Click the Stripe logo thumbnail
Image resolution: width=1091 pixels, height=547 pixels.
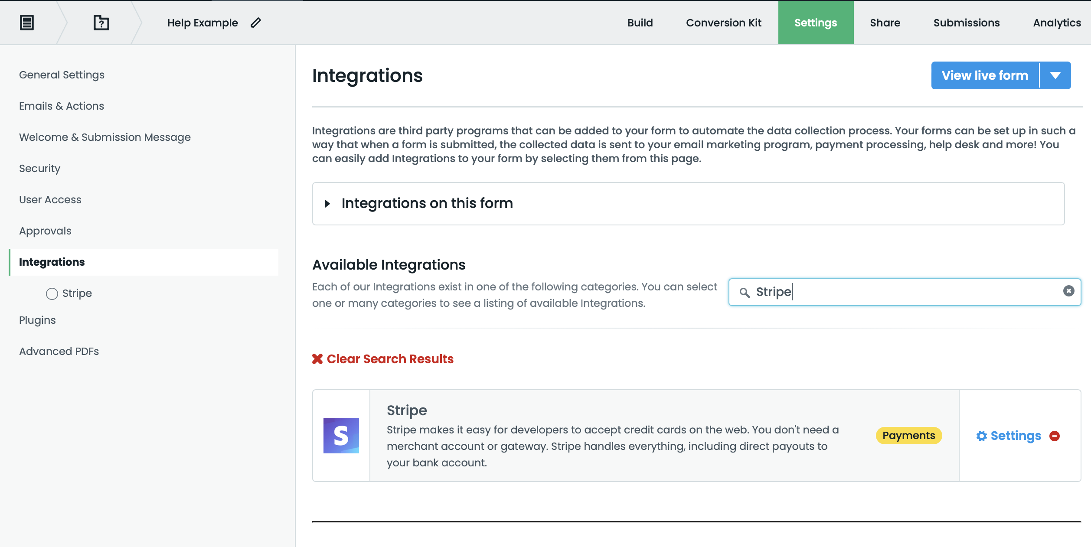[x=341, y=436]
